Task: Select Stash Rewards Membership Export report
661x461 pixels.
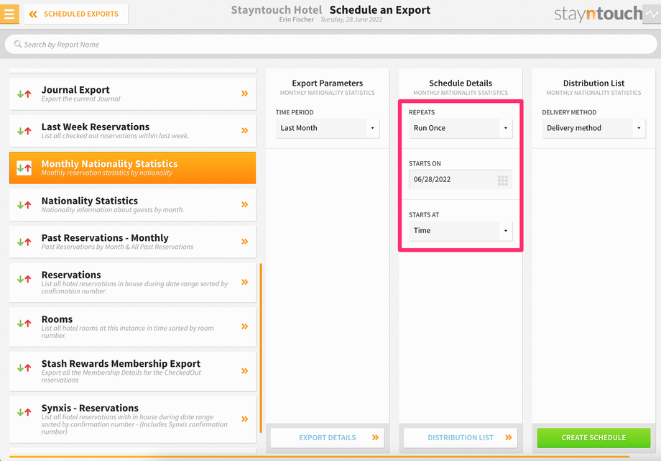Action: pyautogui.click(x=132, y=372)
